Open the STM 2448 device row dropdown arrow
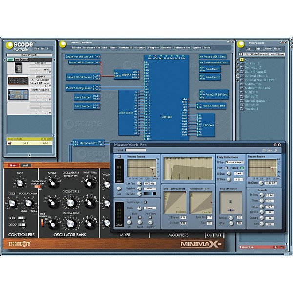Screen dimensions: 293x293 tap(50, 72)
